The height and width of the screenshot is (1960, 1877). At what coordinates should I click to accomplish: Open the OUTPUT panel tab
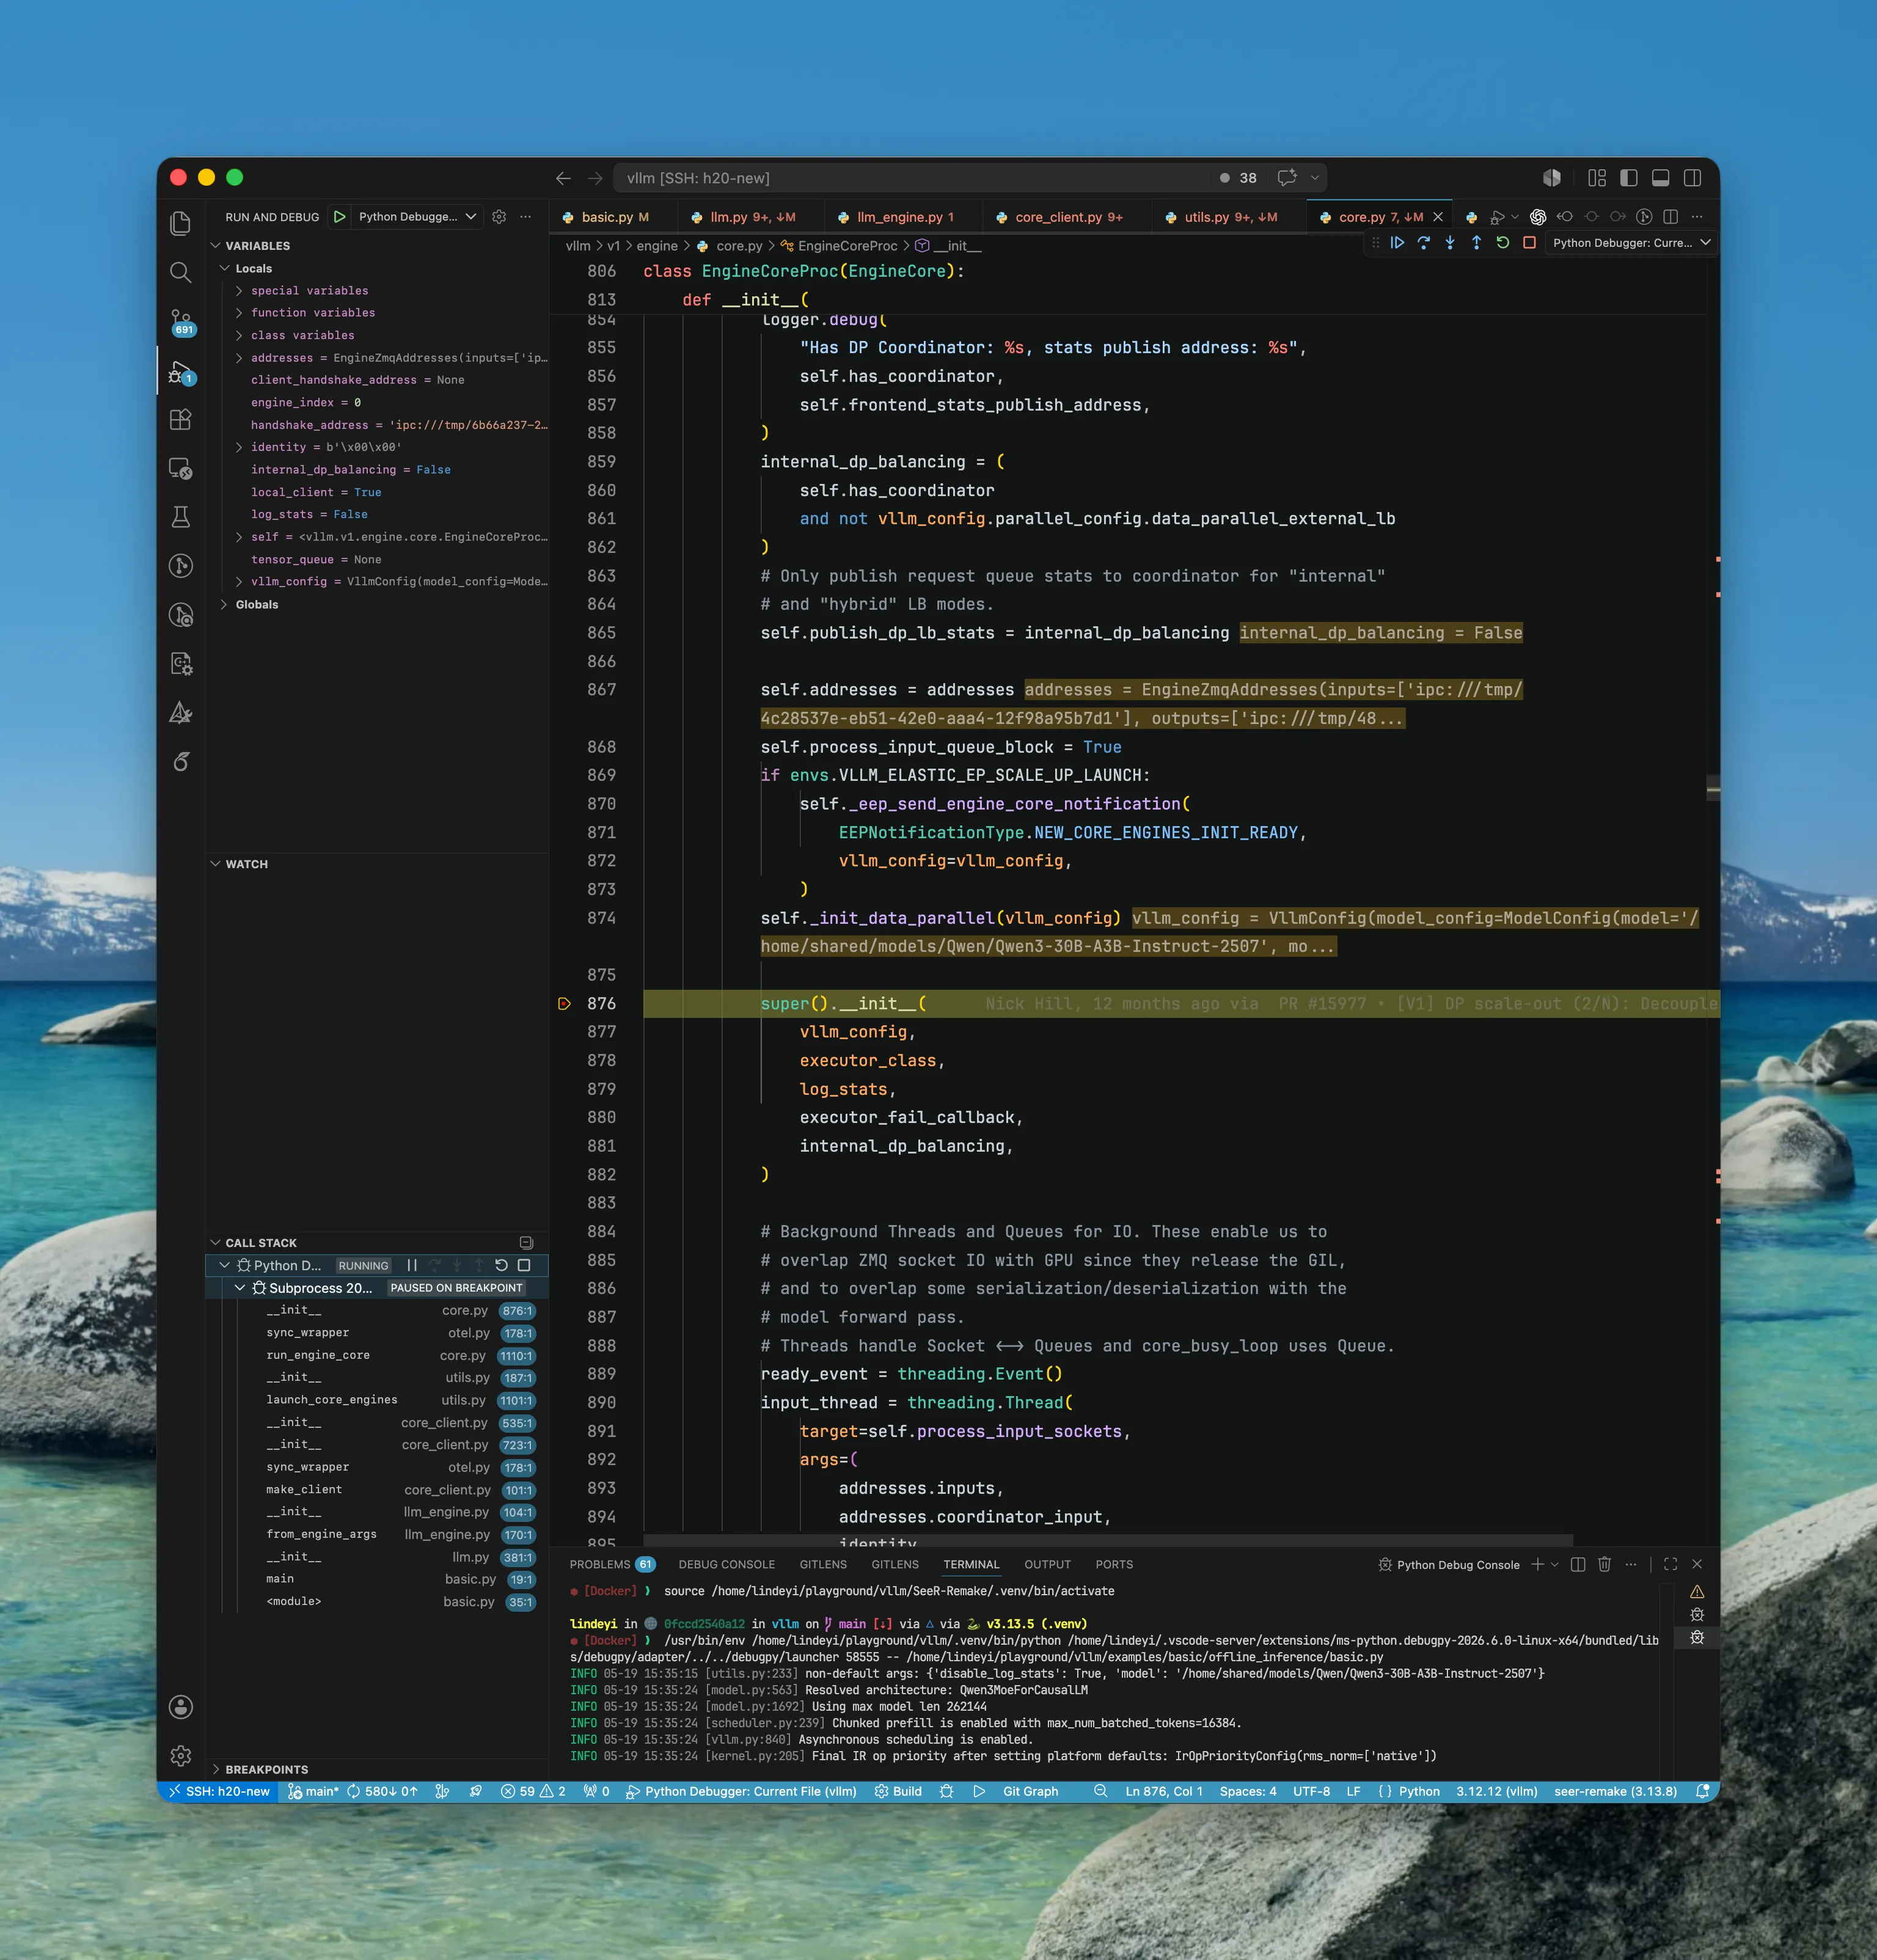(x=1047, y=1565)
